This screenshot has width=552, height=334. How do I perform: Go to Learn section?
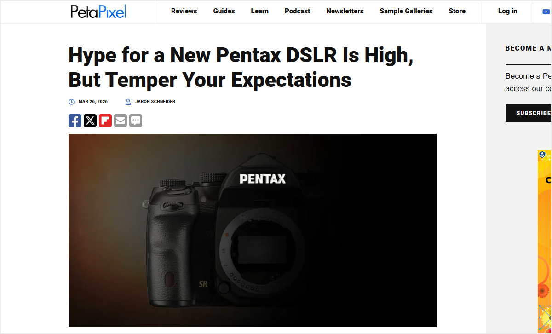click(259, 11)
